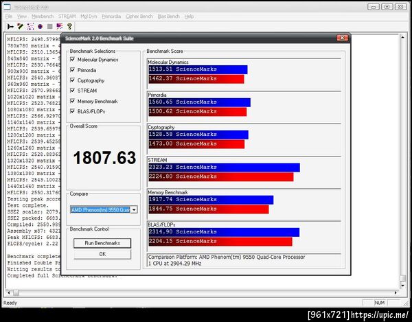
Task: Click the red Cryptography 1473.00 score bar
Action: 196,144
